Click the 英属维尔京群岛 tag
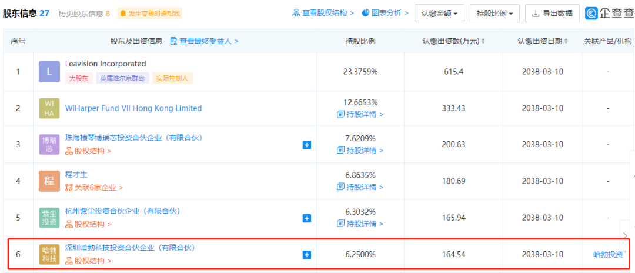Image resolution: width=635 pixels, height=273 pixels. (122, 78)
